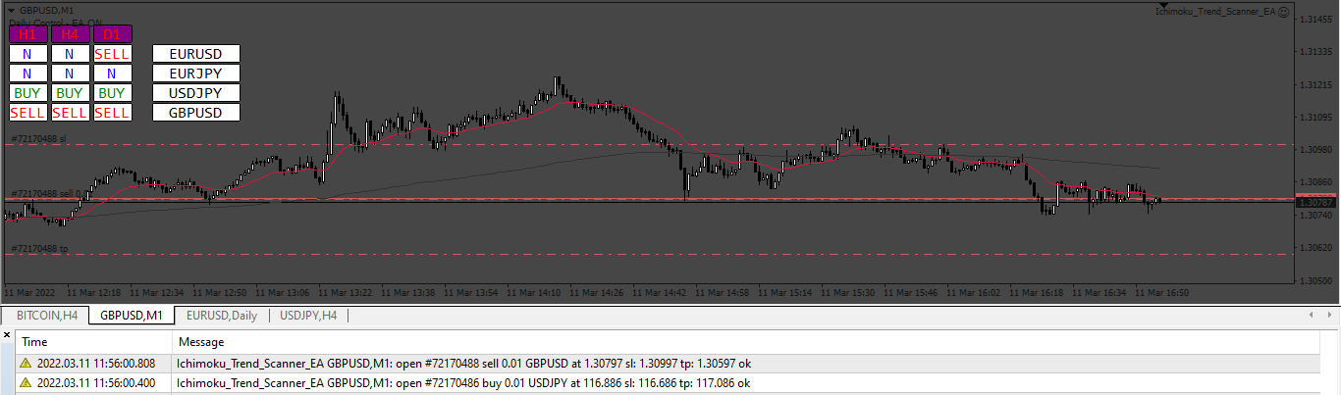
Task: Click the 1.31335 price scale label
Action: (1315, 52)
